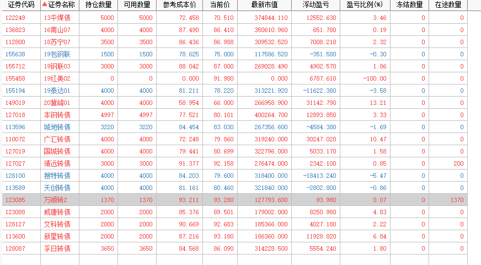This screenshot has height=265, width=481.
Task: Select the 19泰达01 holding
Action: [x=57, y=91]
